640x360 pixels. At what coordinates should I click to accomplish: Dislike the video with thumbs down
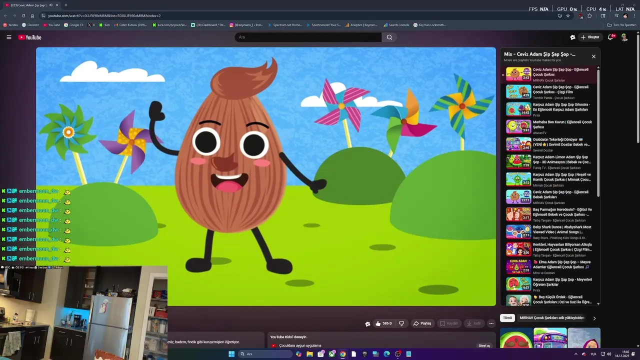pos(401,323)
